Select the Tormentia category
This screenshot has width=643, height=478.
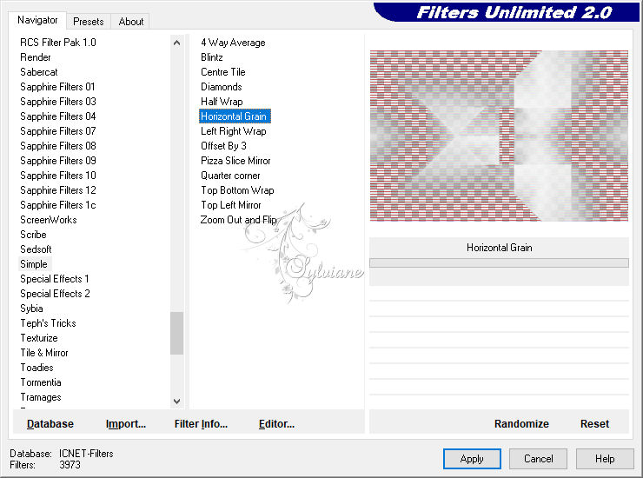41,382
